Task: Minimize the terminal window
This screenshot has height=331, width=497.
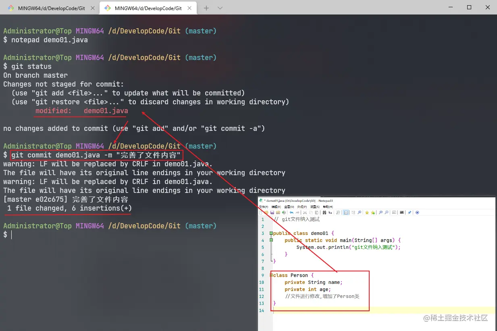Action: 451,7
